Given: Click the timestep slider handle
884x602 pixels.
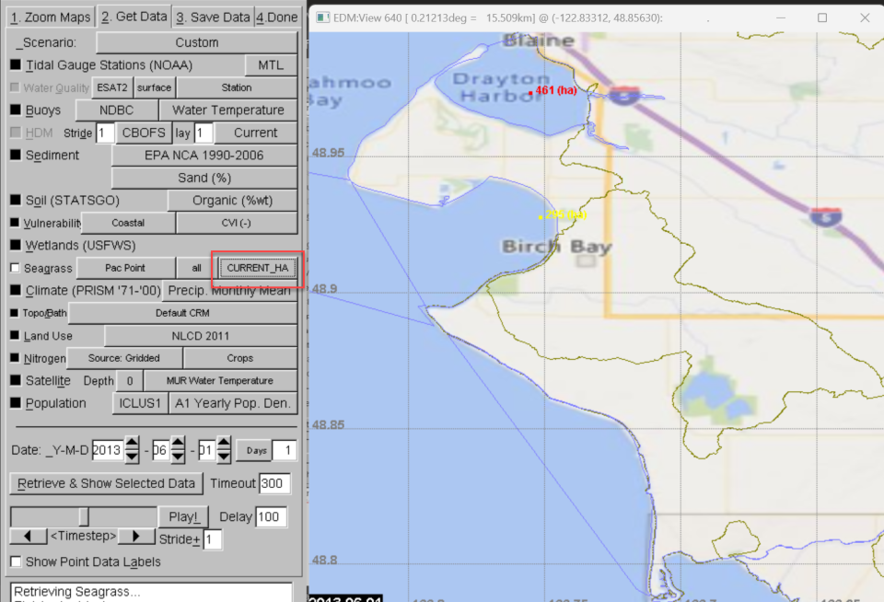Looking at the screenshot, I should [83, 516].
